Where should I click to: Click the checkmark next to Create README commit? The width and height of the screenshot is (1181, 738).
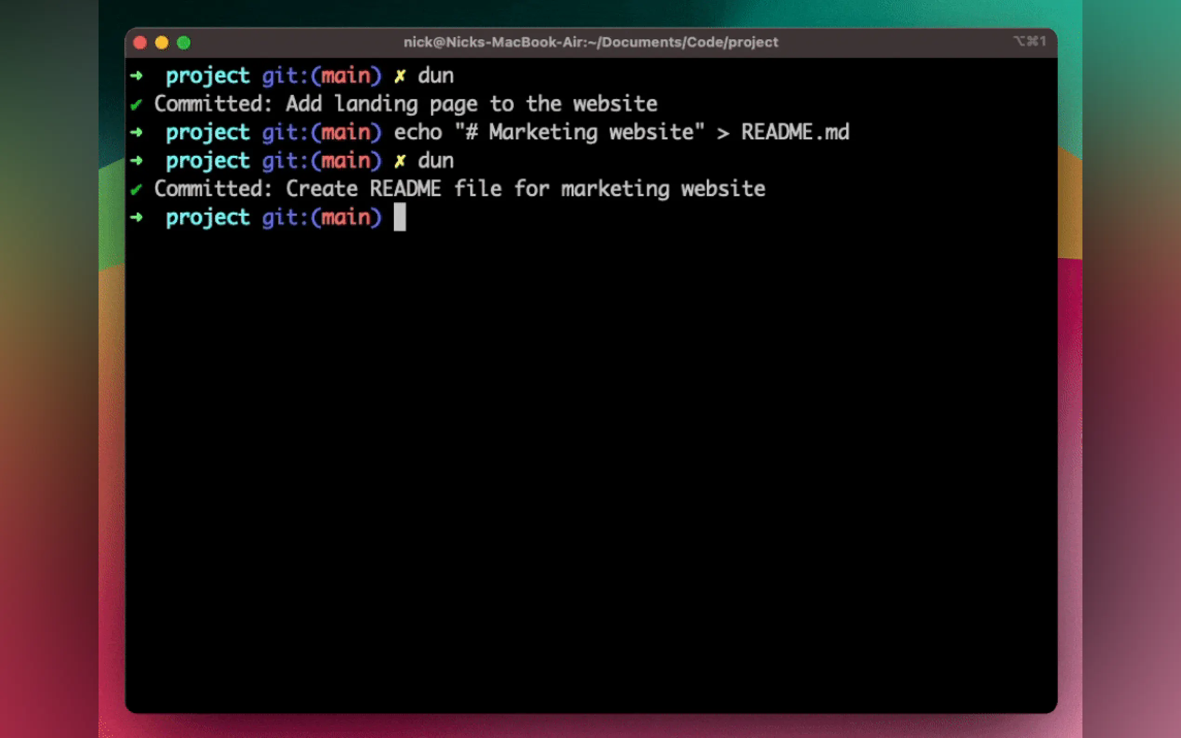point(136,190)
